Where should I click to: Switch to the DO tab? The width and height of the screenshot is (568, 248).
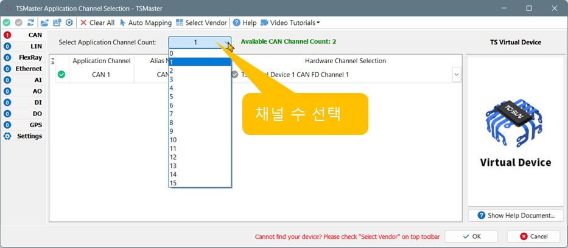tap(23, 114)
